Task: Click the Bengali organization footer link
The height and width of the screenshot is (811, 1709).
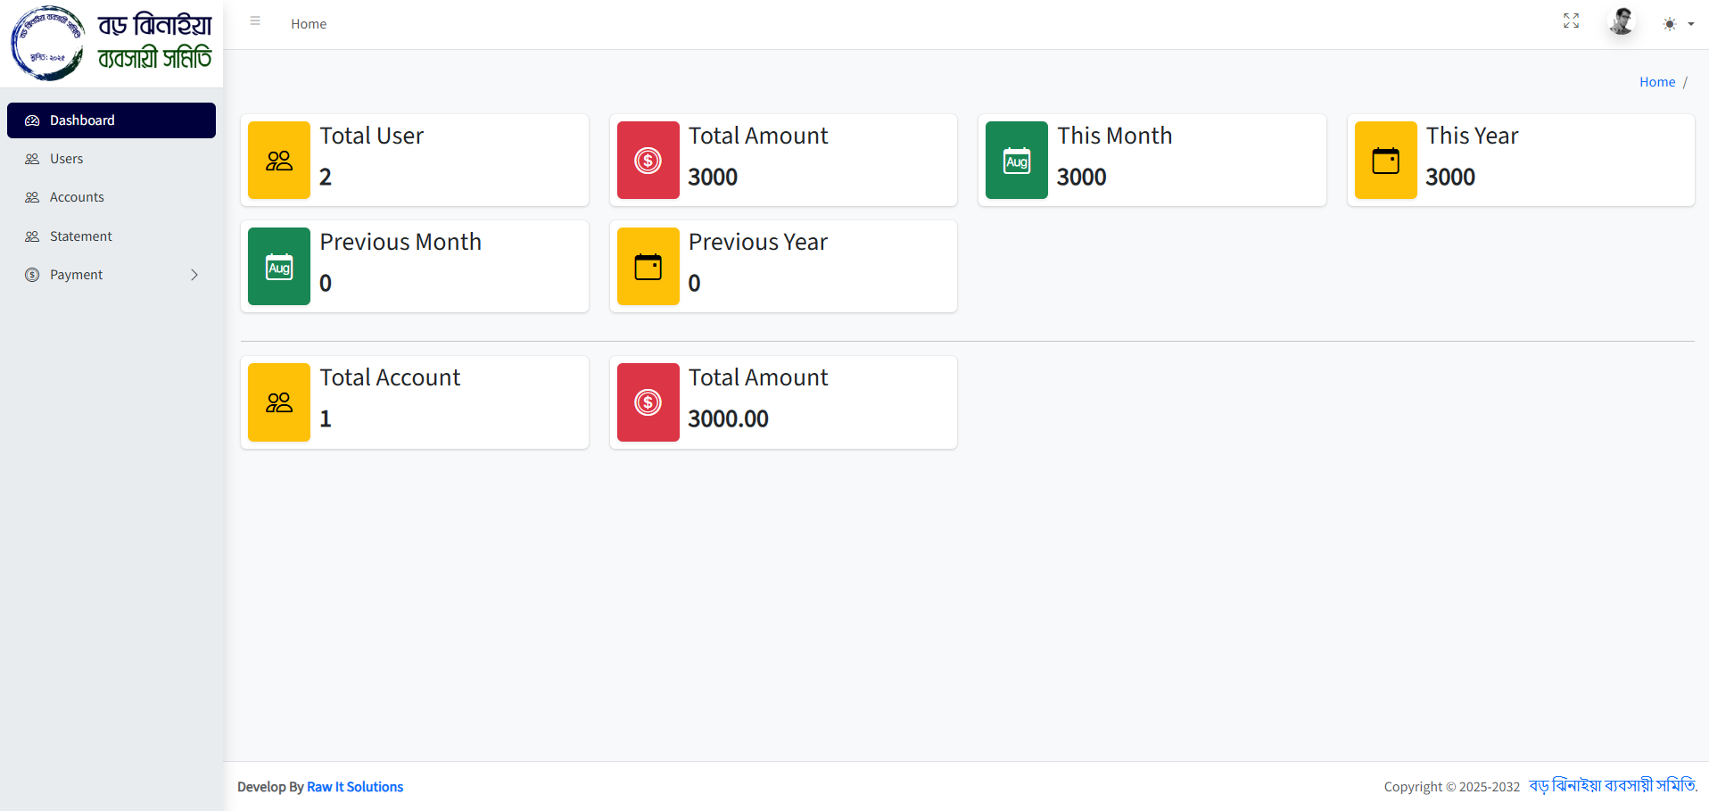Action: (1613, 786)
